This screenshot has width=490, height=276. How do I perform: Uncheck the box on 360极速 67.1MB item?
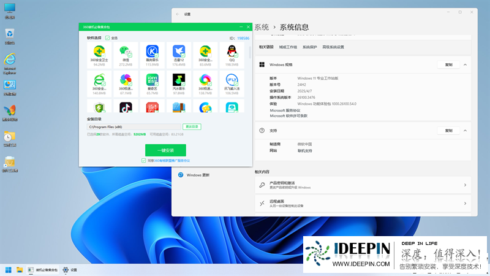130,84
